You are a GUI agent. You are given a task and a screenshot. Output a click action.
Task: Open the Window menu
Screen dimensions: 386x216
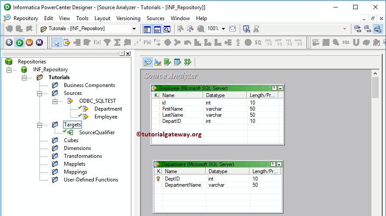tap(180, 18)
